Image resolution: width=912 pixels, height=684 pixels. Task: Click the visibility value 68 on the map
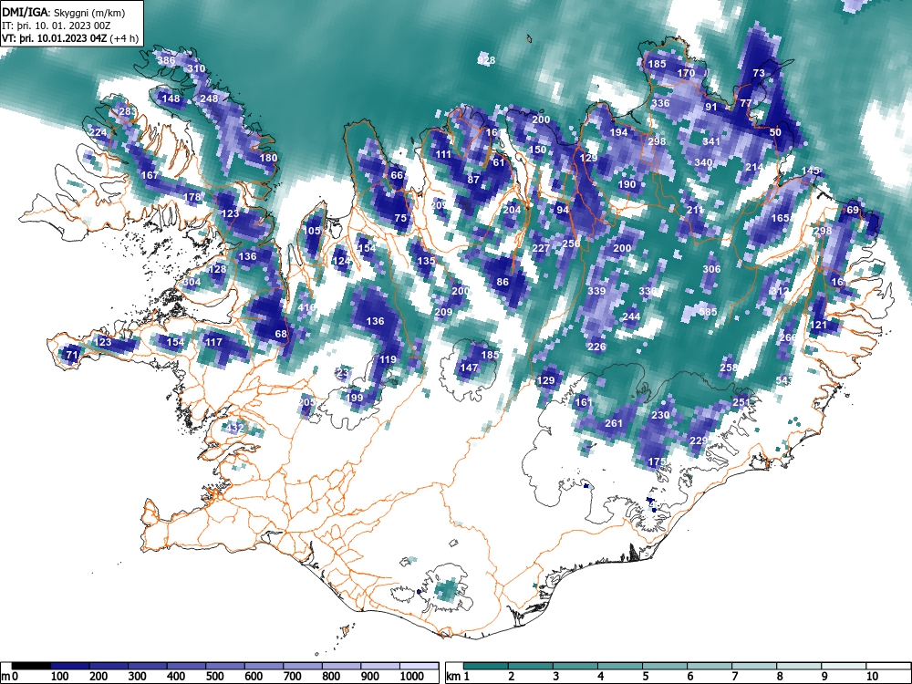[x=281, y=334]
